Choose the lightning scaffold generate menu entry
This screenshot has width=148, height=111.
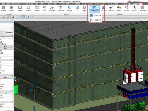pyautogui.click(x=96, y=20)
